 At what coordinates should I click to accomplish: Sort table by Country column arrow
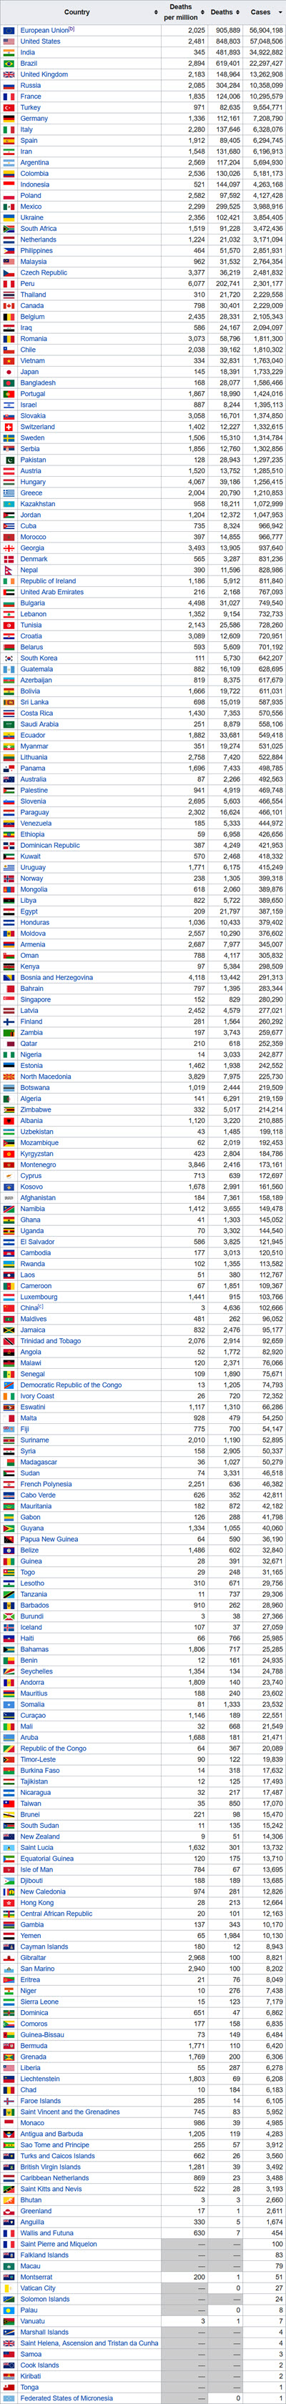pyautogui.click(x=156, y=12)
